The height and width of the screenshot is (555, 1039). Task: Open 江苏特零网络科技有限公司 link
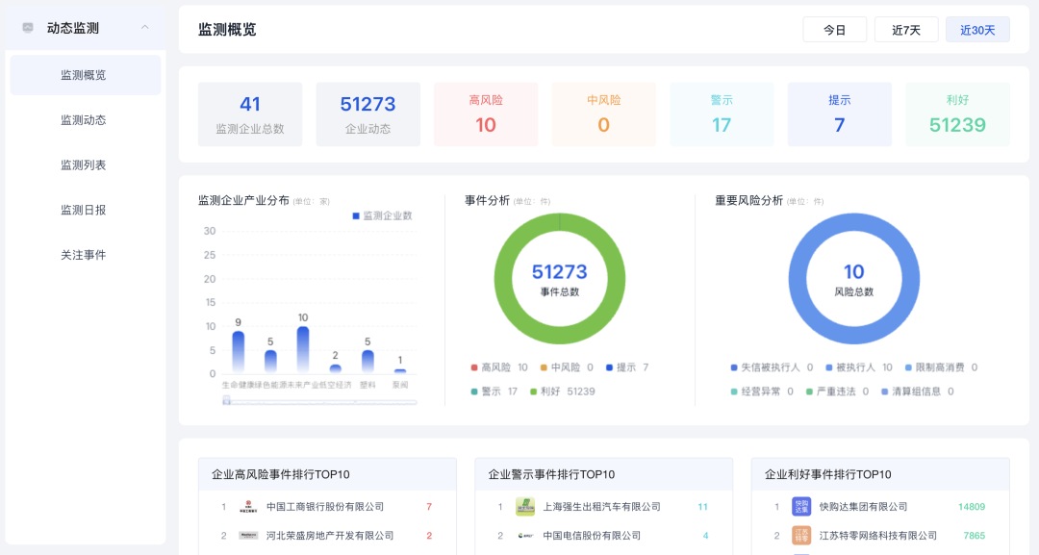pos(878,535)
